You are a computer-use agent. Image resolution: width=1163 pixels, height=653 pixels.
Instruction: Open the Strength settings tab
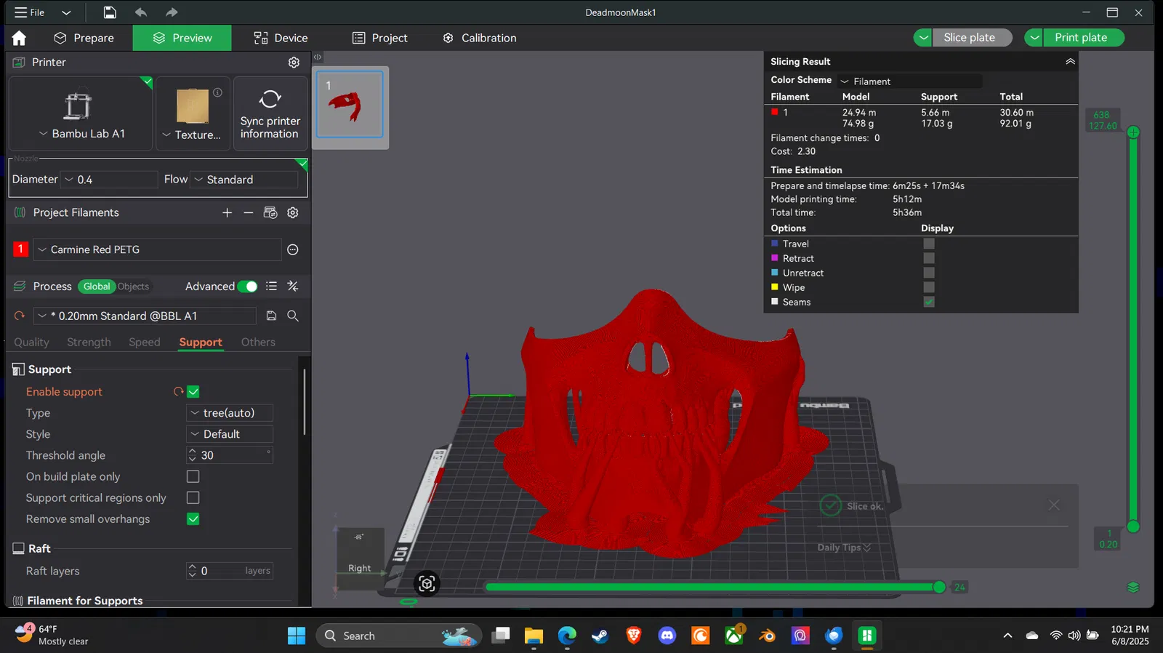(x=89, y=342)
